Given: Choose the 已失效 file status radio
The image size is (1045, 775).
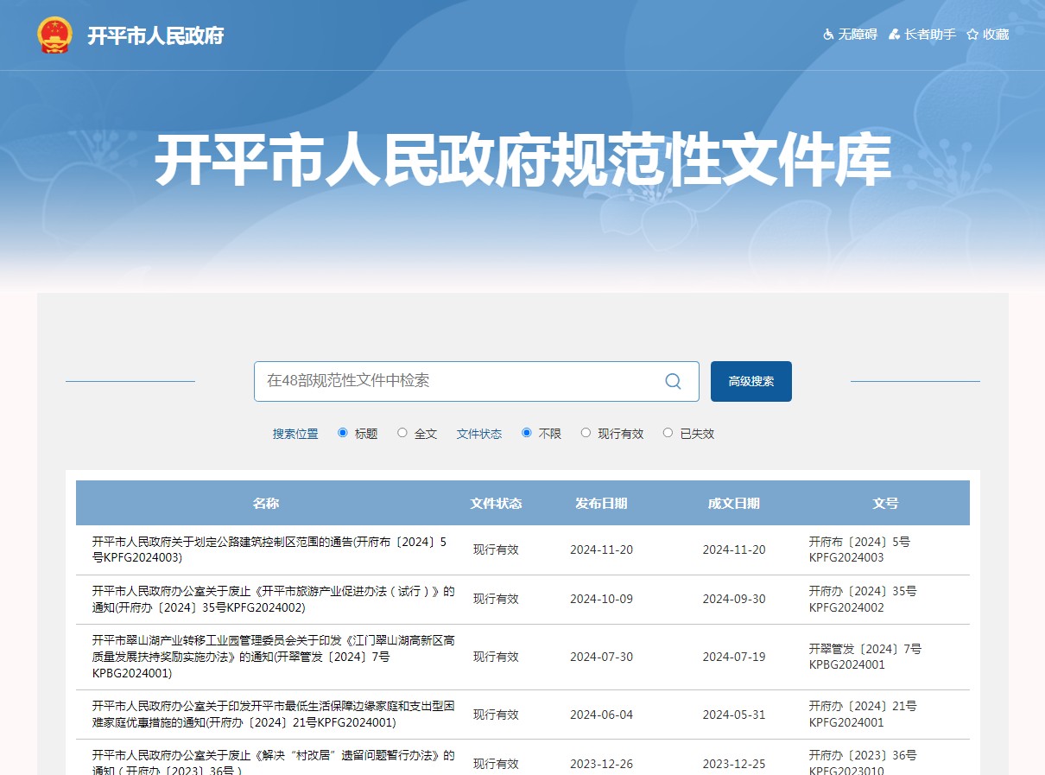Looking at the screenshot, I should click(667, 433).
